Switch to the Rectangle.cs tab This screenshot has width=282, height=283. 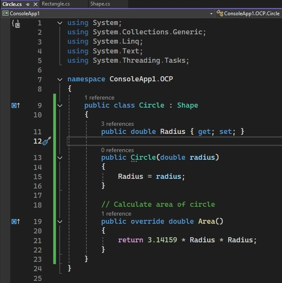click(x=56, y=4)
